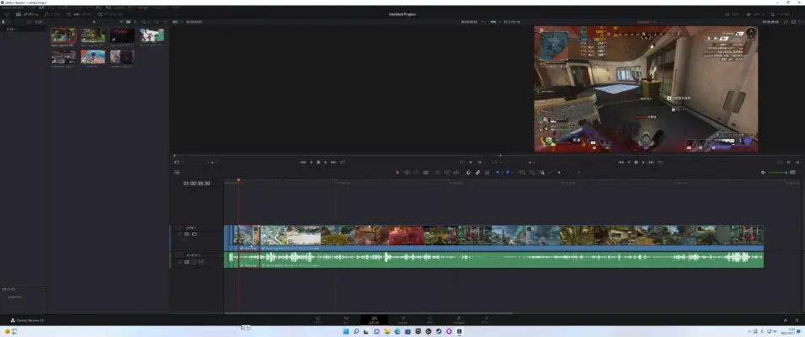Switch to the Media page tab
The image size is (805, 337).
(x=319, y=320)
